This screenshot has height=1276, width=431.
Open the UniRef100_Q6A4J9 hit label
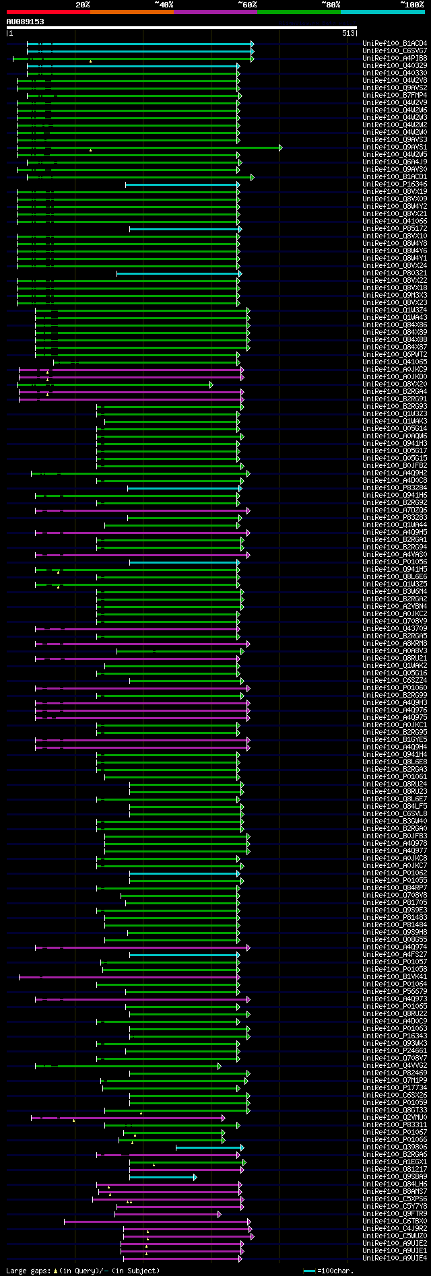[x=395, y=162]
